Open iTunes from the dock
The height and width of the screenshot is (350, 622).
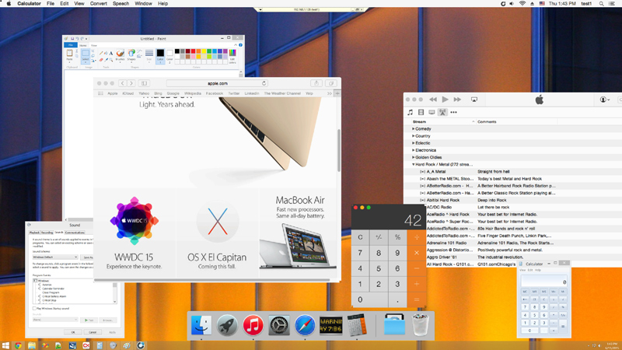pyautogui.click(x=253, y=325)
